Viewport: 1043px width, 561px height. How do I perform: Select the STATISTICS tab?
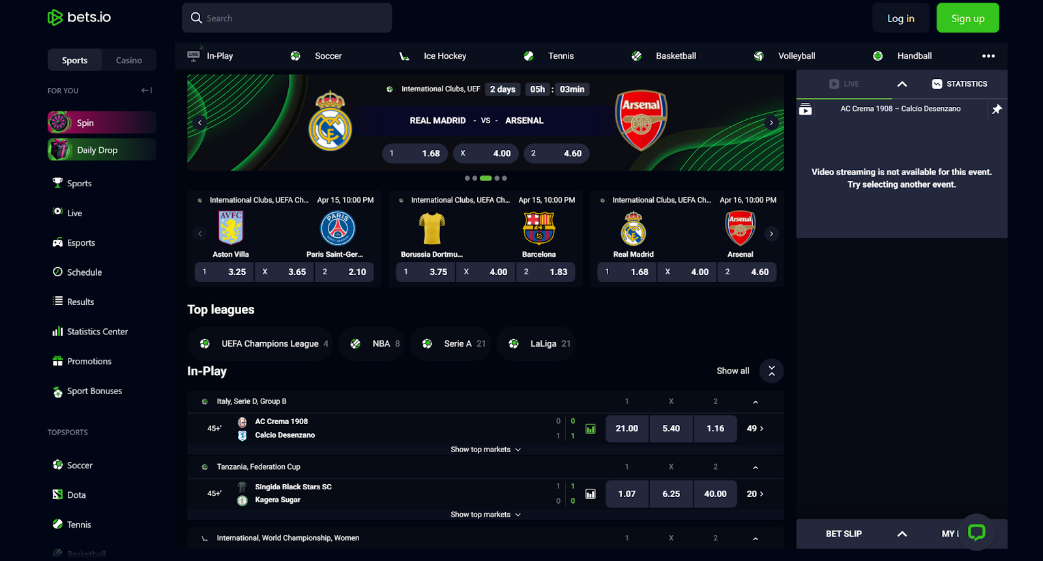click(960, 84)
